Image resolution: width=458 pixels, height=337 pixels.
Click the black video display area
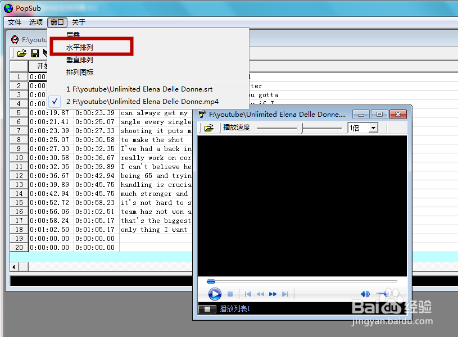coord(302,206)
